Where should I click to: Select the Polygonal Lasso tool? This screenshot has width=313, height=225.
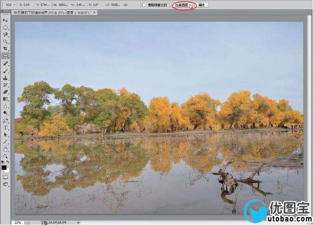[5, 34]
